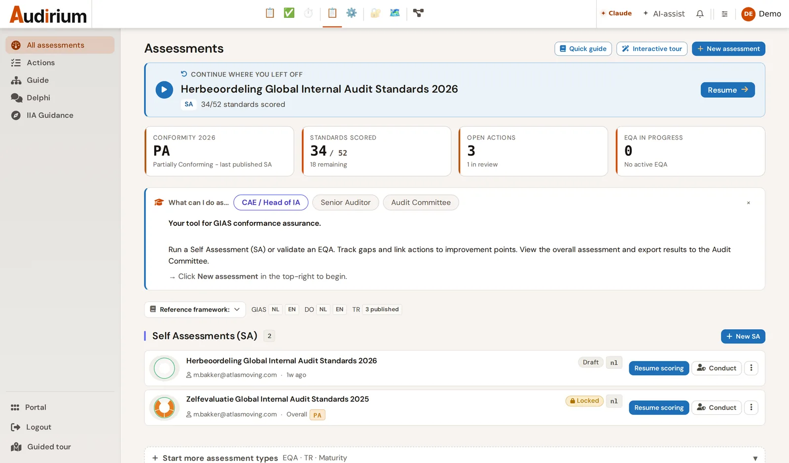Open the Standards Scored card

[376, 151]
